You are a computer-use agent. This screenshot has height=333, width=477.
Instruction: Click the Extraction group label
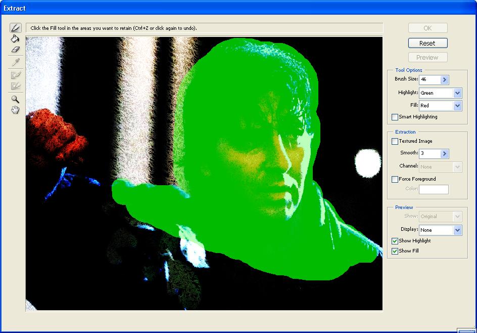[405, 132]
